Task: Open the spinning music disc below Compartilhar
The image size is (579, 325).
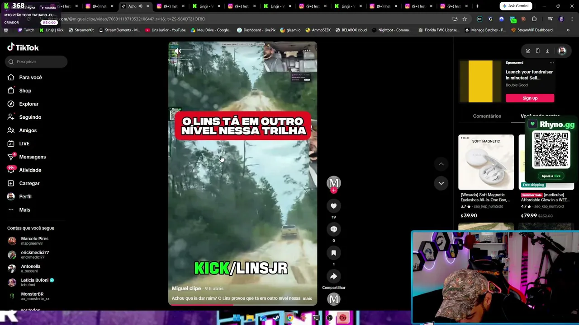Action: (x=334, y=299)
